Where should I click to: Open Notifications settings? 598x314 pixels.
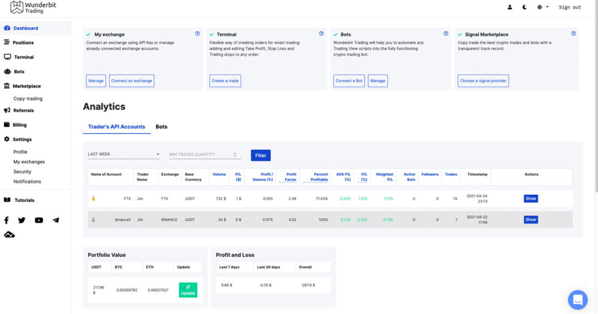[x=27, y=182]
